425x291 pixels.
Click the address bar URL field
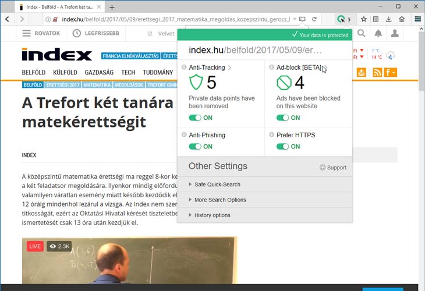pos(176,19)
